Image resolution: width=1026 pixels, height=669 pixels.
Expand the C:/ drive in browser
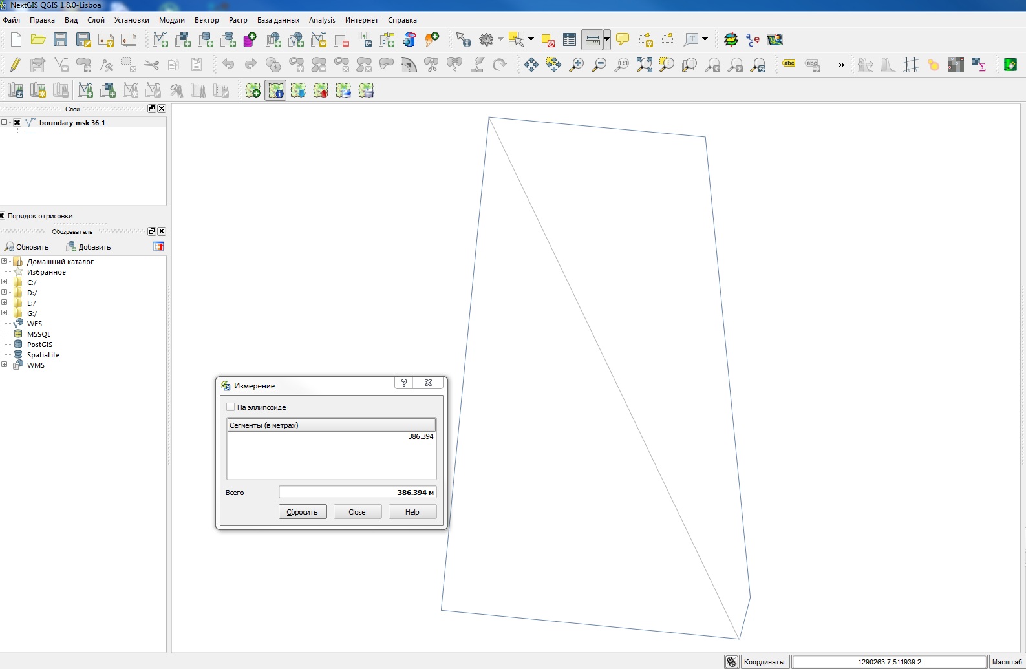tap(5, 282)
